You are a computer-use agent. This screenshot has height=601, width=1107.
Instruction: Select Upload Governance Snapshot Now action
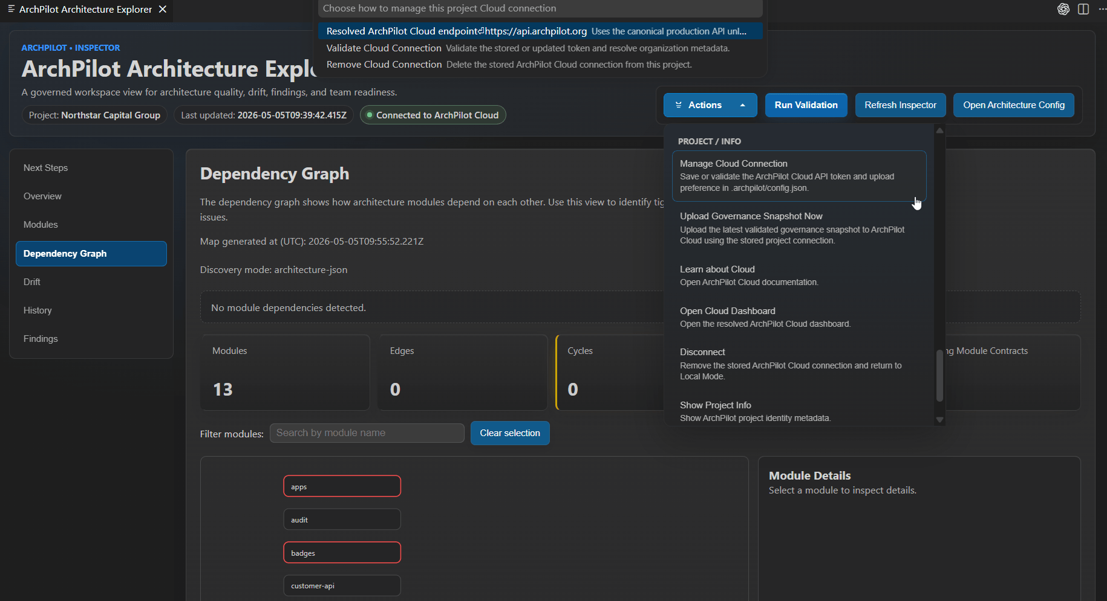[x=798, y=228]
